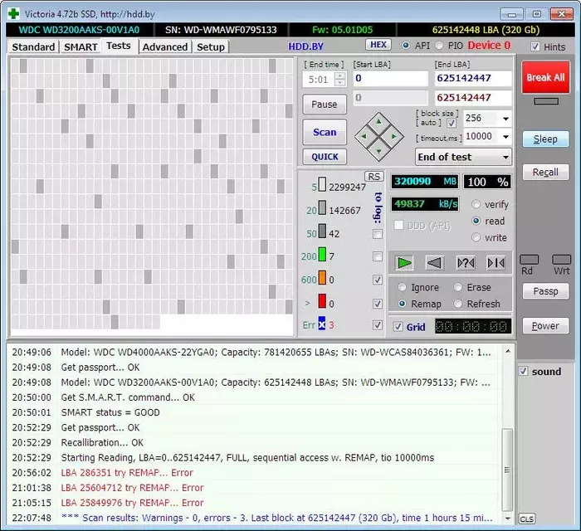Increase or decrease End time spinner
Image resolution: width=581 pixels, height=531 pixels.
pyautogui.click(x=339, y=79)
